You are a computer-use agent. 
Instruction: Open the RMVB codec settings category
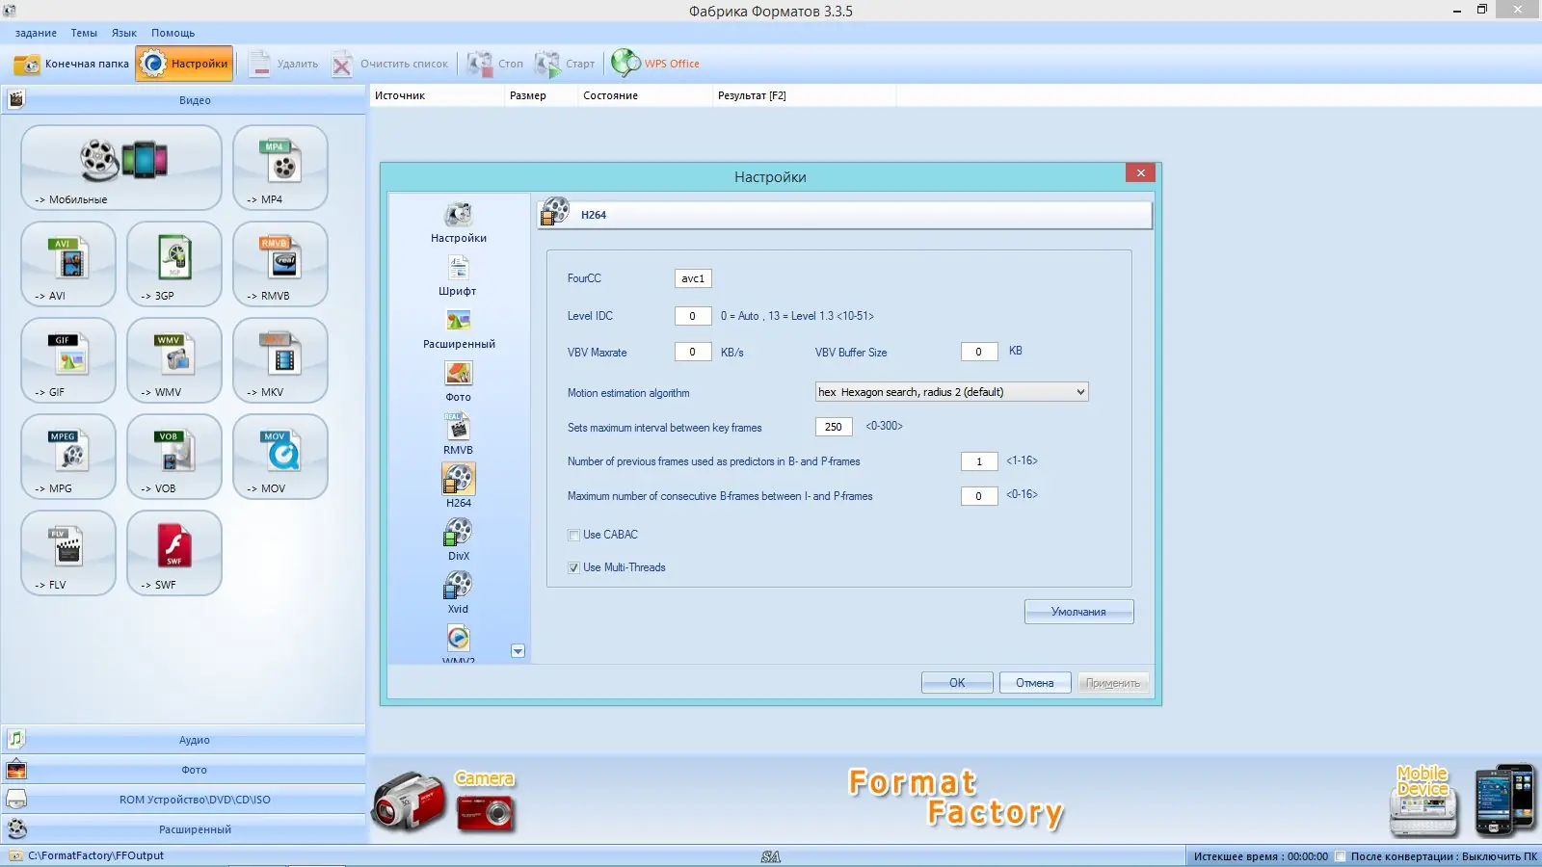click(459, 434)
